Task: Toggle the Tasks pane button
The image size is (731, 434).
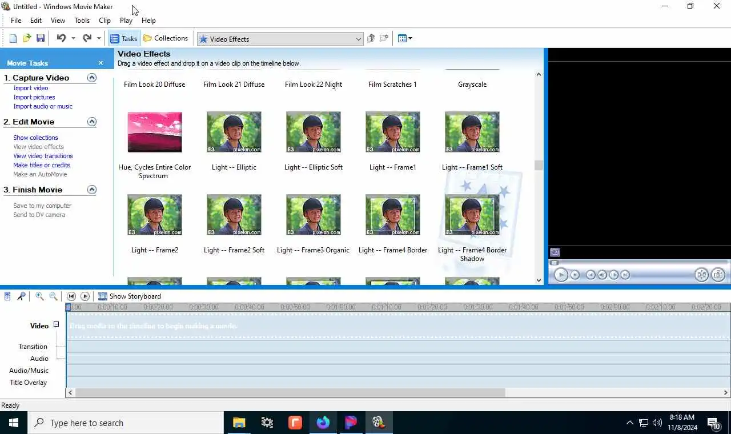Action: pyautogui.click(x=123, y=38)
